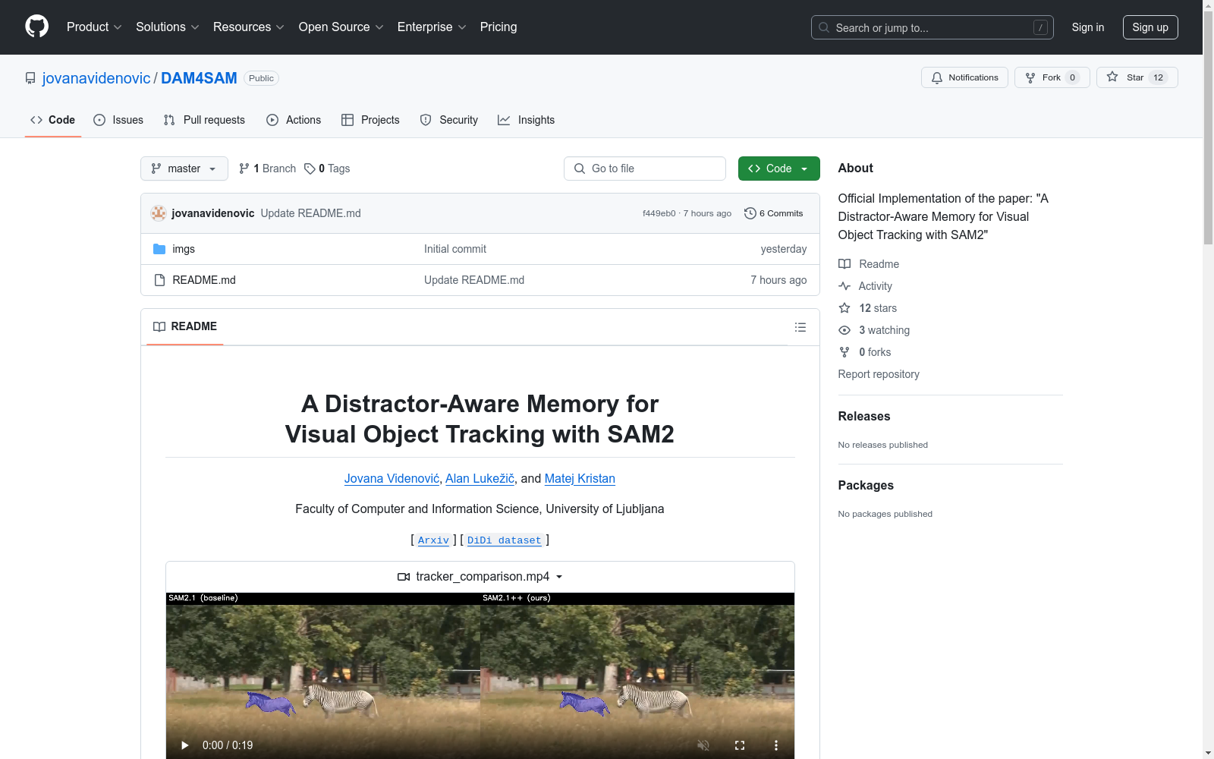Open the master branch dropdown
The width and height of the screenshot is (1214, 759).
184,168
